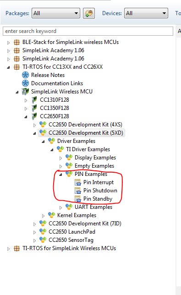
Task: Expand CC2650 Development Kit (7ID)
Action: 34,224
